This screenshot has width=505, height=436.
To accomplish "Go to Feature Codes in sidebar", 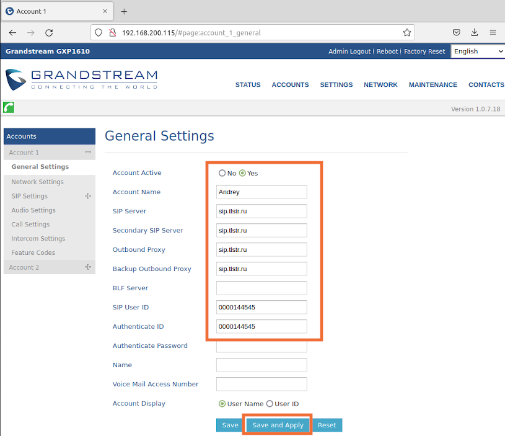I will (33, 252).
